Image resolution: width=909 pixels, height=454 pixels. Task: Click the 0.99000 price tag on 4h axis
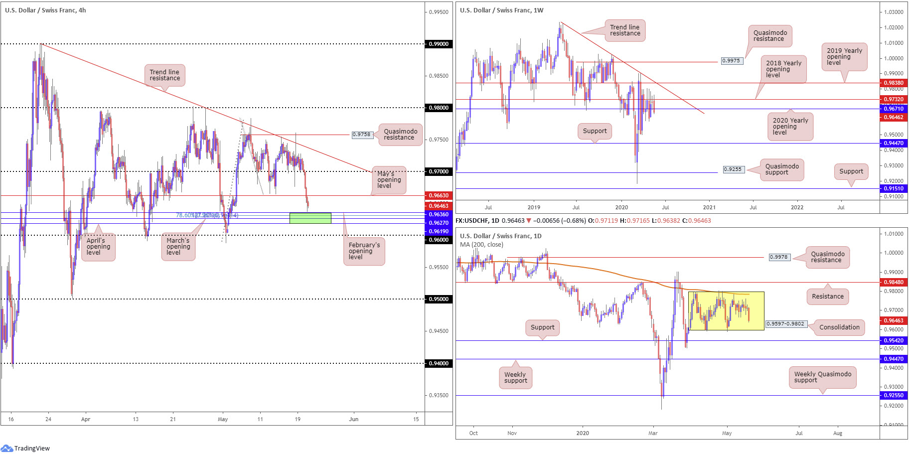(439, 44)
